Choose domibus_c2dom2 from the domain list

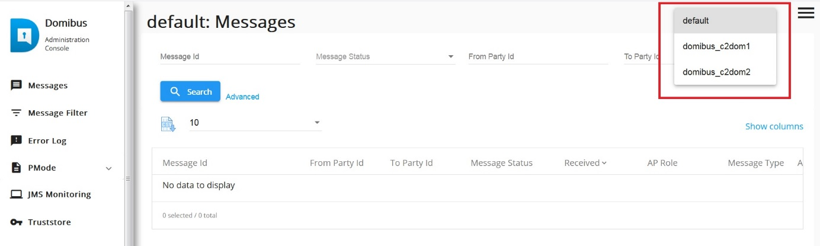coord(725,72)
